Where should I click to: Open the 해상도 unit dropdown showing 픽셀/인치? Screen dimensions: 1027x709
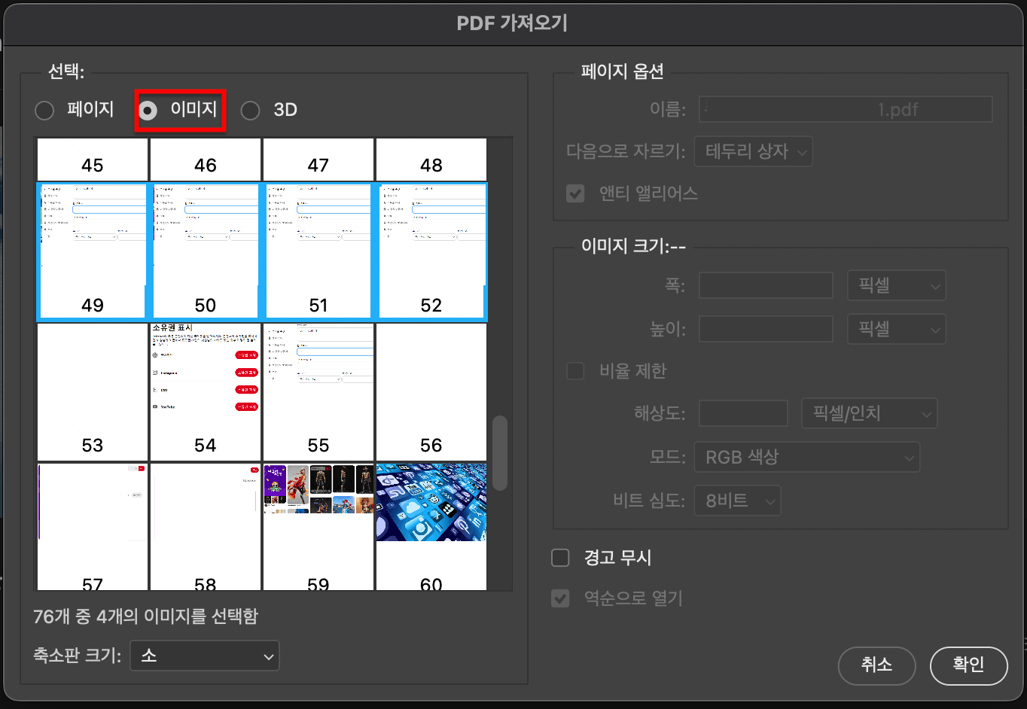click(869, 413)
